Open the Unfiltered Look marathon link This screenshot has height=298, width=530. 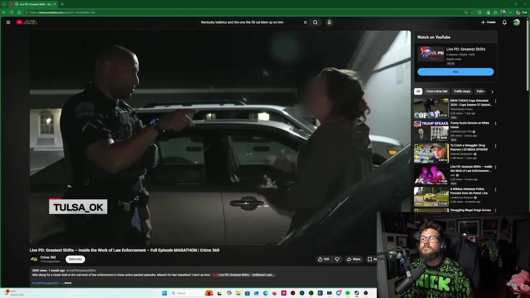(x=244, y=275)
